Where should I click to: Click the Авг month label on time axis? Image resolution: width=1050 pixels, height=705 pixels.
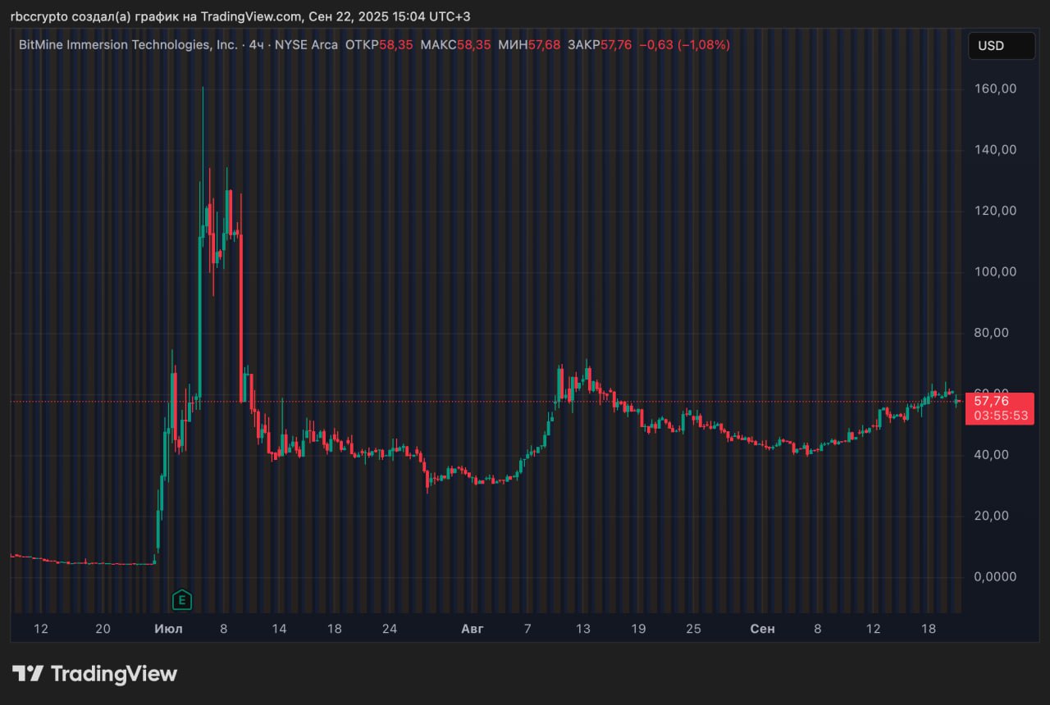tap(472, 629)
